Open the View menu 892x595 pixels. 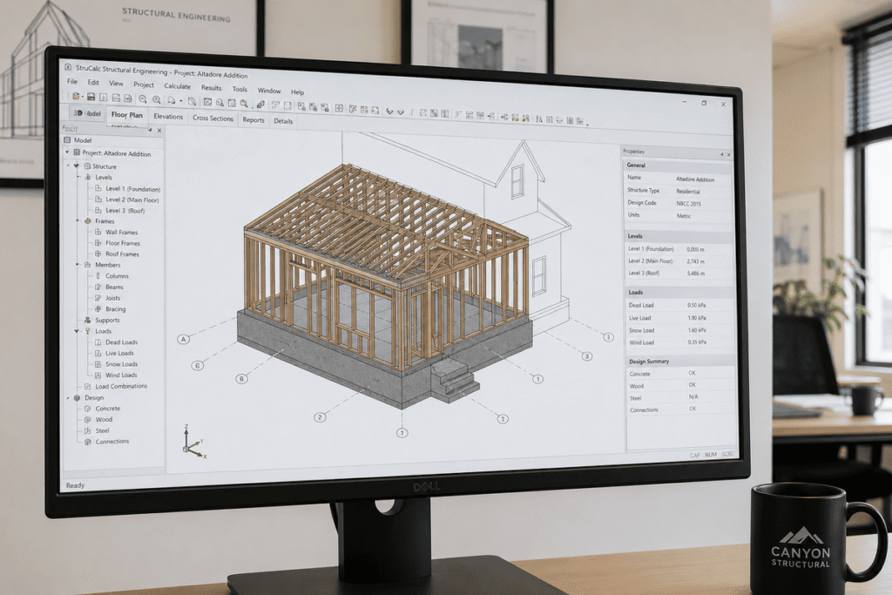(116, 84)
